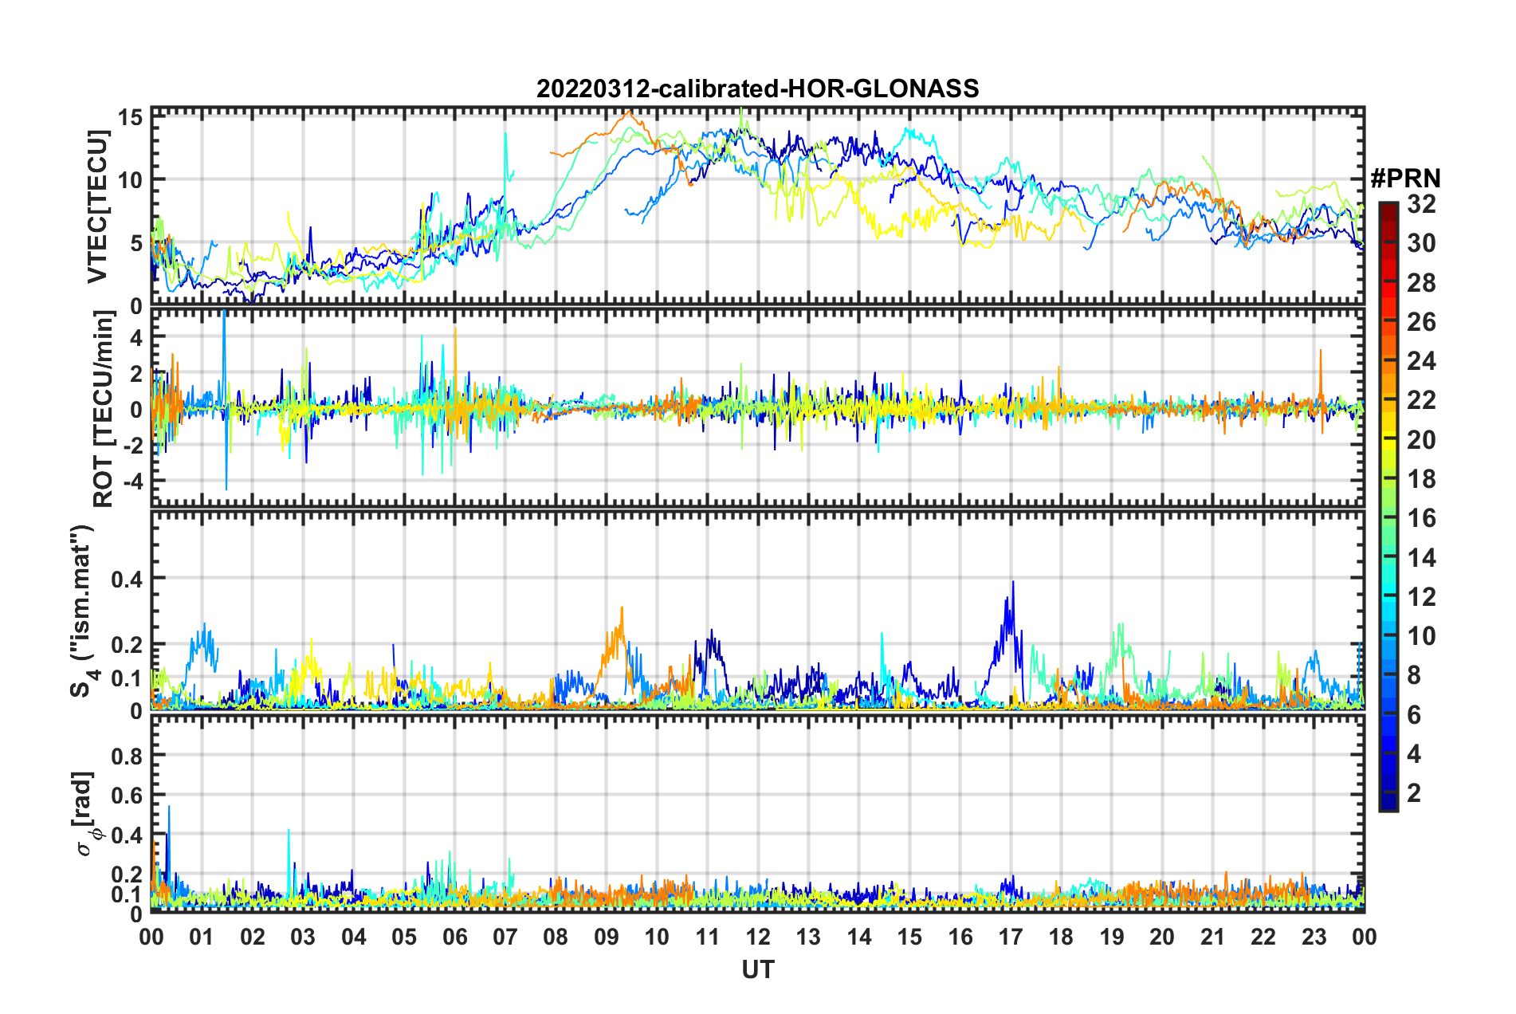Viewport: 1516px width, 1014px height.
Task: Click the S4 ("ism.mat") y-axis label
Action: click(x=83, y=611)
